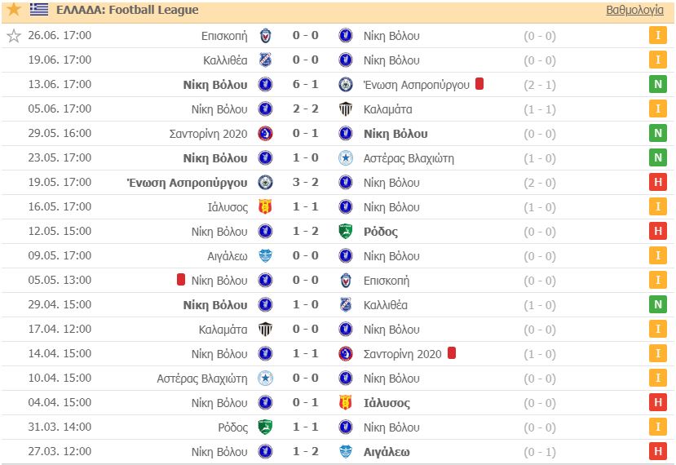Click the Καλαμάτα striped crest in 05.06 match
The image size is (676, 465).
(x=345, y=109)
